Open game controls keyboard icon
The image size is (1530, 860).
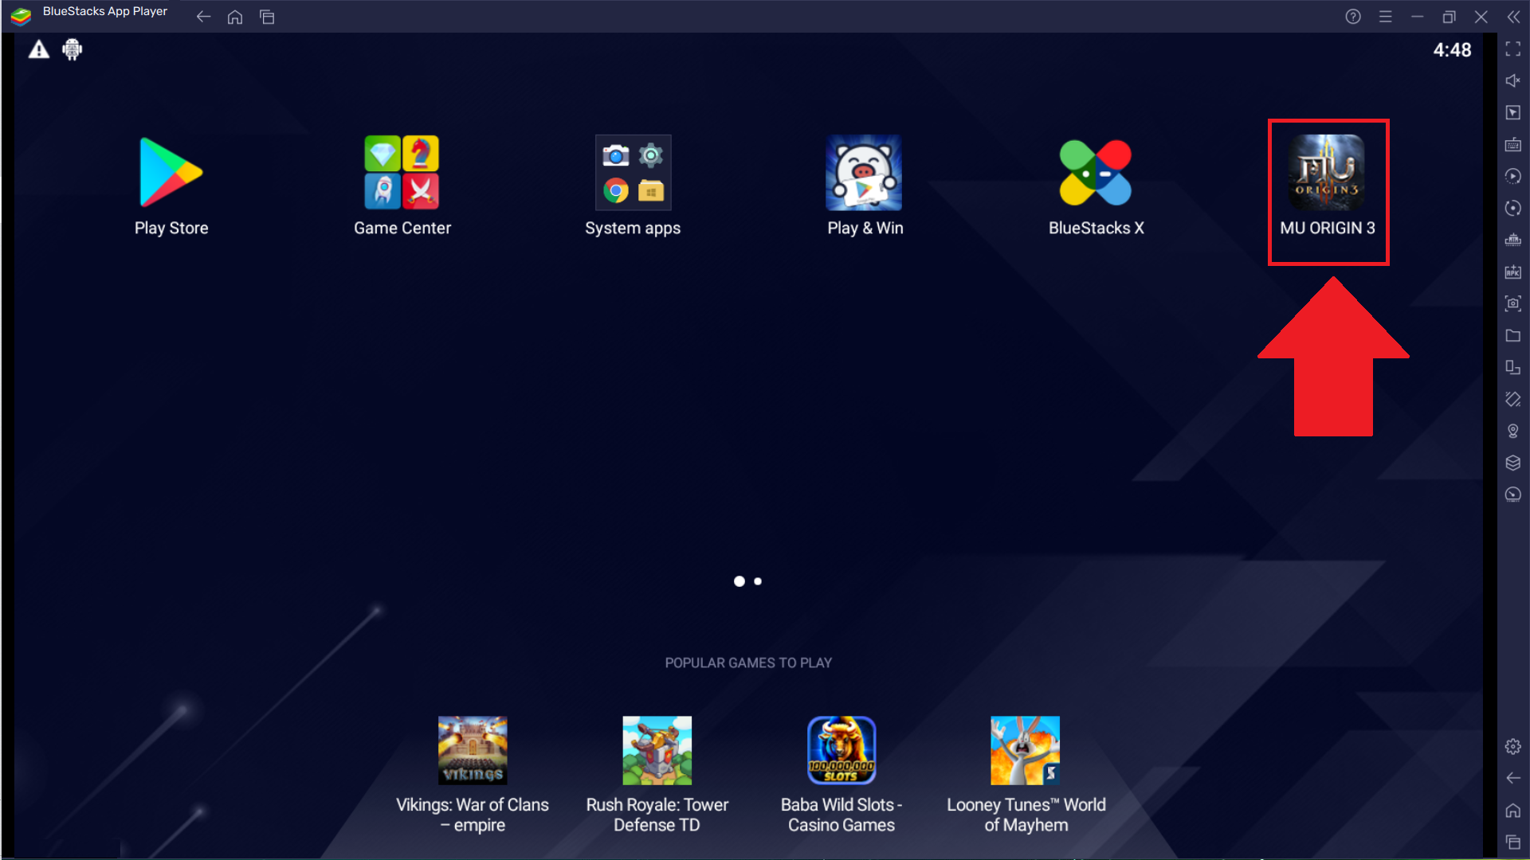click(1513, 145)
